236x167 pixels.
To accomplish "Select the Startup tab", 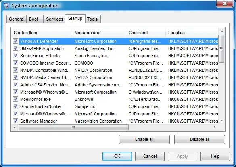I will click(75, 19).
